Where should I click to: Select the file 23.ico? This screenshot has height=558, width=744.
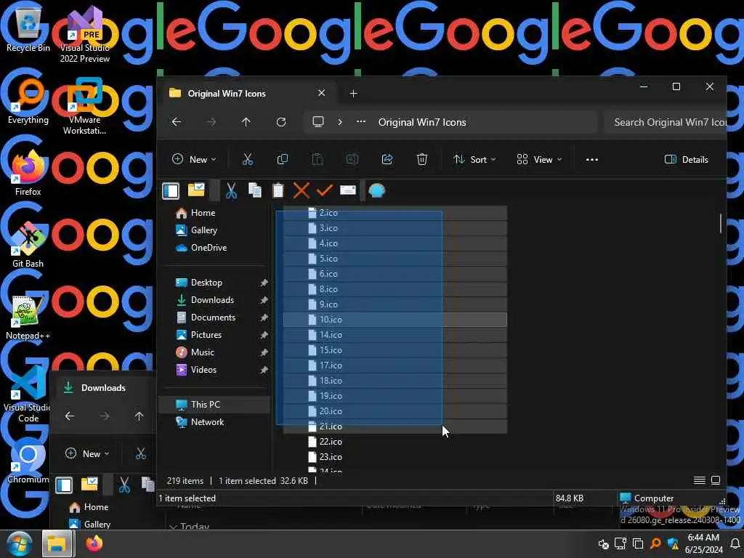pos(395,457)
